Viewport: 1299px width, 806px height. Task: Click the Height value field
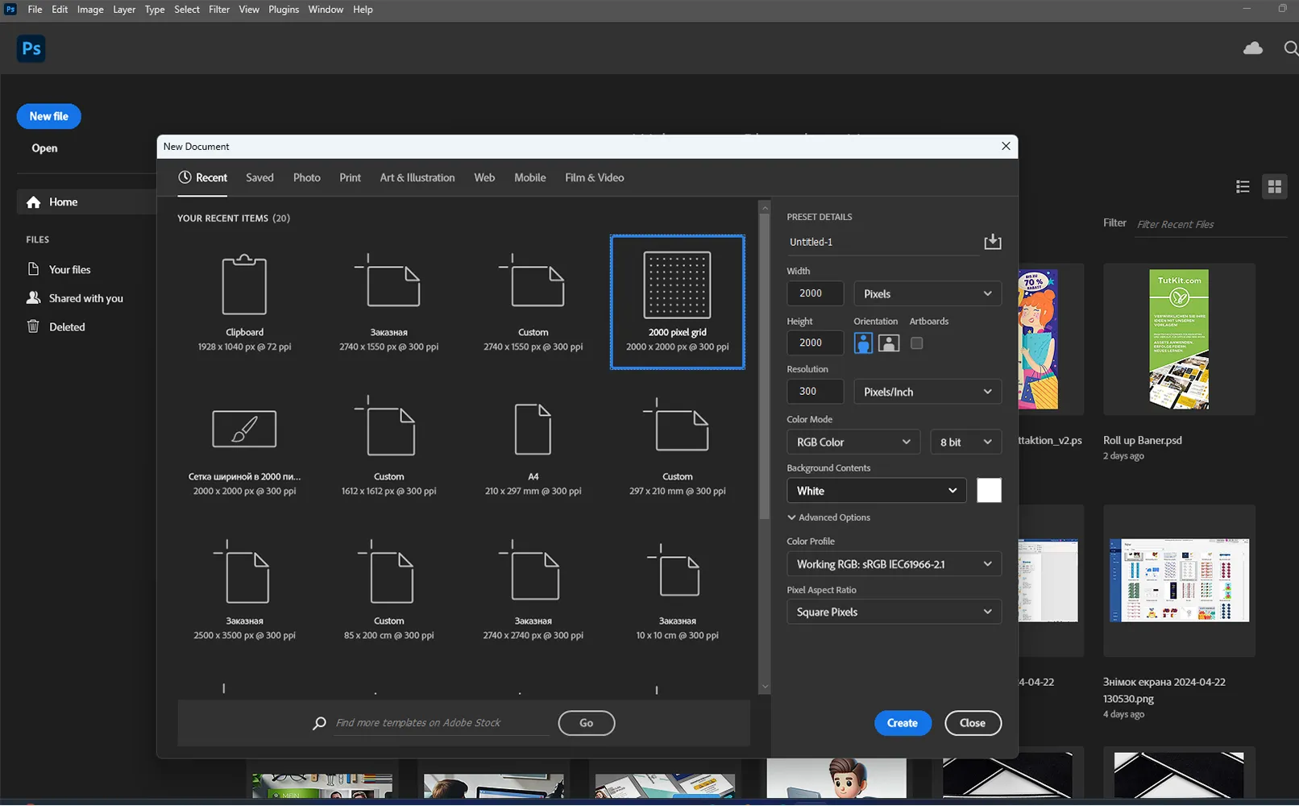pos(815,343)
